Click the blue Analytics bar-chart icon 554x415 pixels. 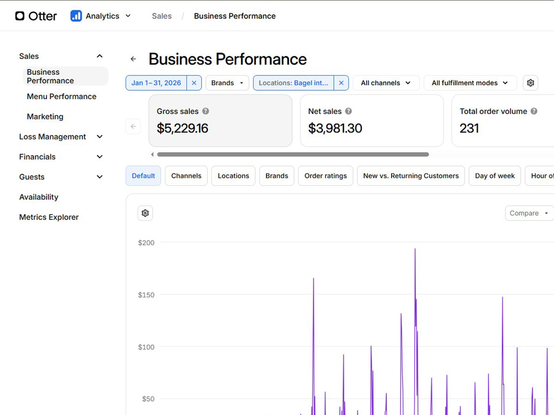[76, 16]
